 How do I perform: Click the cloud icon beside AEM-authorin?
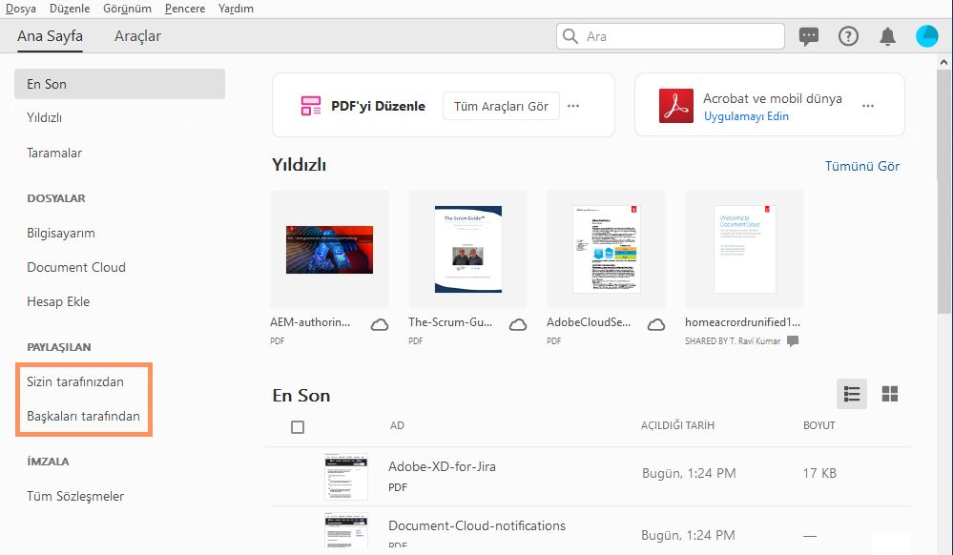[x=380, y=325]
